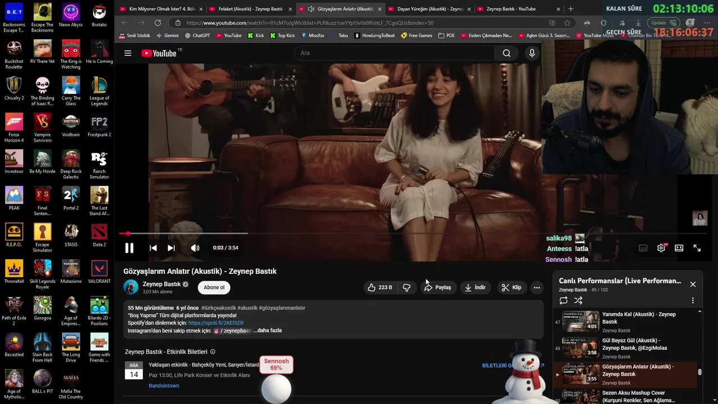The image size is (718, 404).
Task: Close the playlist panel
Action: click(693, 284)
